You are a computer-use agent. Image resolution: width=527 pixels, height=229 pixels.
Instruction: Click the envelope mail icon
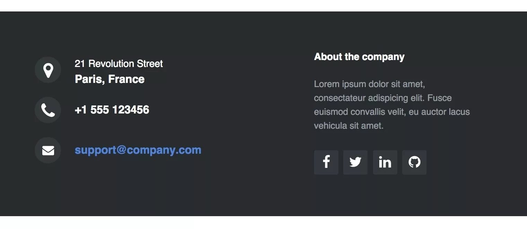48,151
